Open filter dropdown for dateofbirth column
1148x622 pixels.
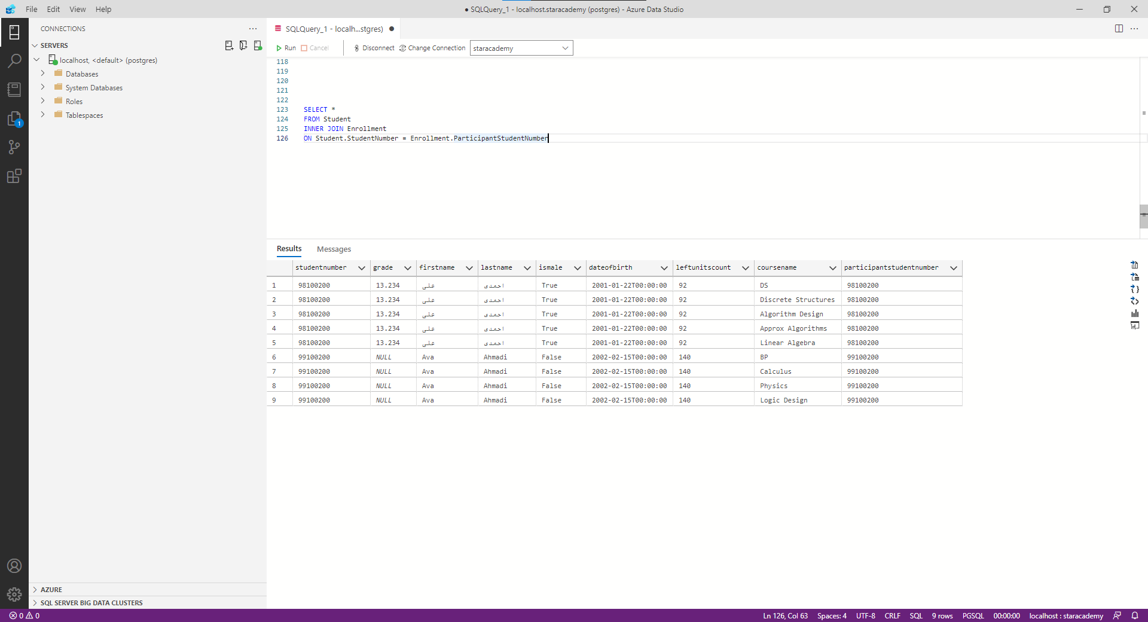pyautogui.click(x=664, y=268)
